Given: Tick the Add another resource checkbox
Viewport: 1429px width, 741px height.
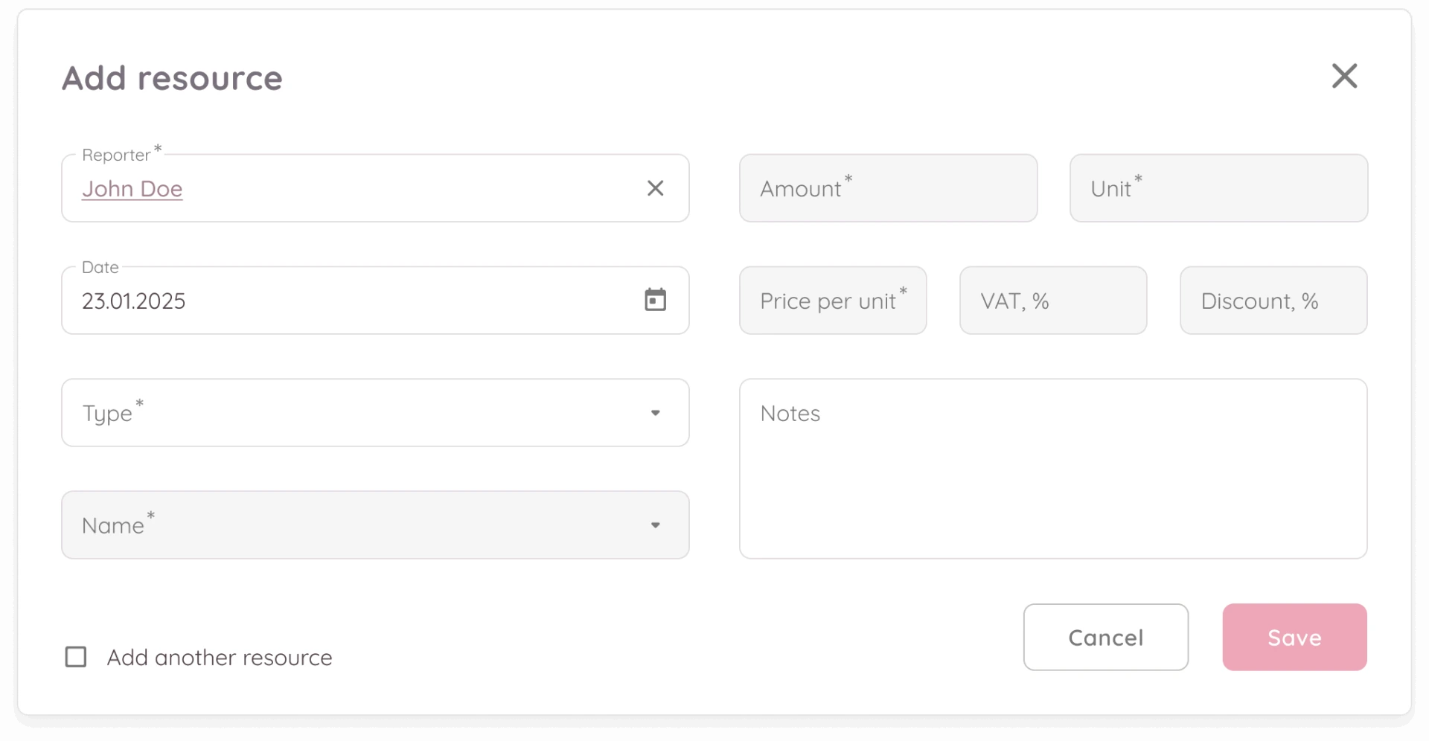Looking at the screenshot, I should [76, 657].
